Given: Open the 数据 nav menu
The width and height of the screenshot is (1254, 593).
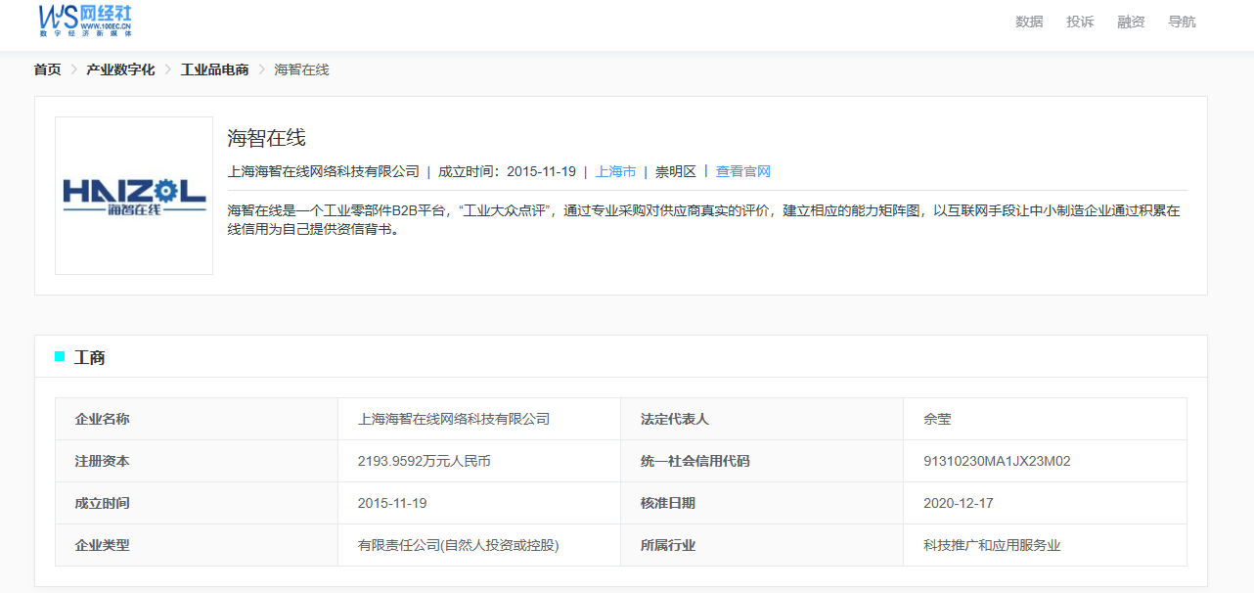Looking at the screenshot, I should tap(1029, 22).
